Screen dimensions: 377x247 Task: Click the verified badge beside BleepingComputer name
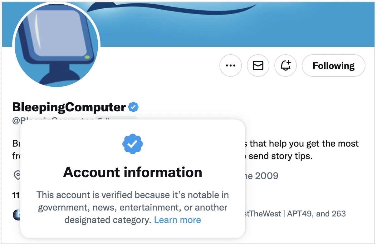(133, 107)
